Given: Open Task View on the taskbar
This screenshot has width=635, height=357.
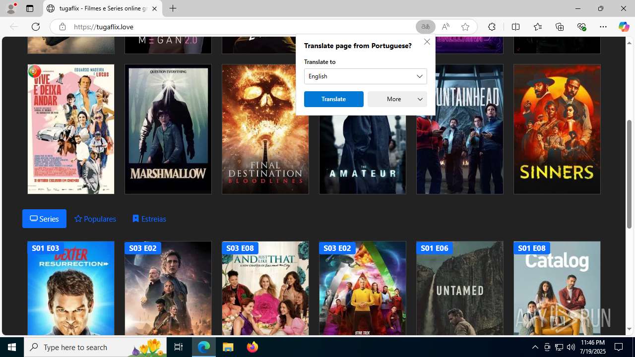Looking at the screenshot, I should [x=179, y=347].
